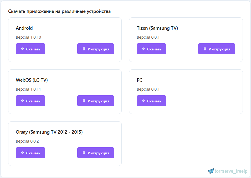Click the Android card title
The width and height of the screenshot is (251, 178).
click(x=24, y=28)
